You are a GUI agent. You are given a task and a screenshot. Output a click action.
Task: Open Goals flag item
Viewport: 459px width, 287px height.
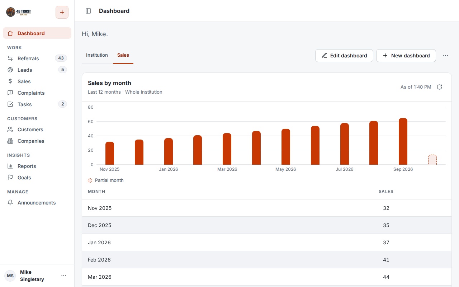(x=37, y=178)
